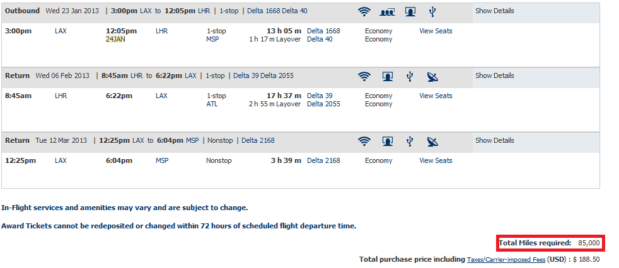Image resolution: width=619 pixels, height=268 pixels.
Task: Expand Show Details for the Outbound flight
Action: point(495,11)
